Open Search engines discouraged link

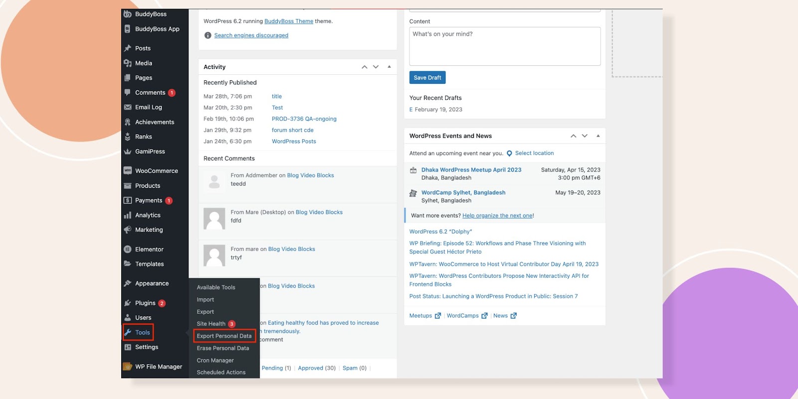click(x=251, y=35)
